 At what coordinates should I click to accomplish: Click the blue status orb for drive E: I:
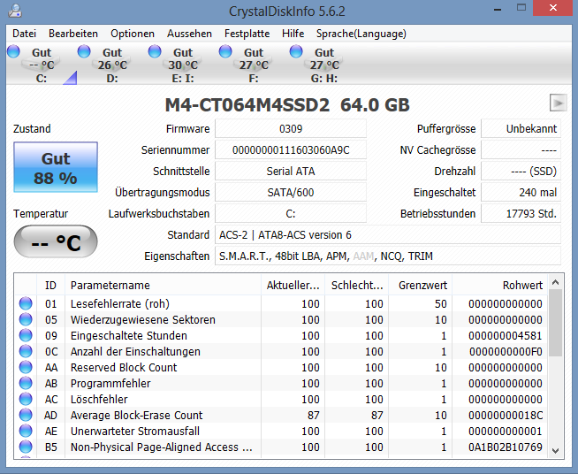point(155,51)
